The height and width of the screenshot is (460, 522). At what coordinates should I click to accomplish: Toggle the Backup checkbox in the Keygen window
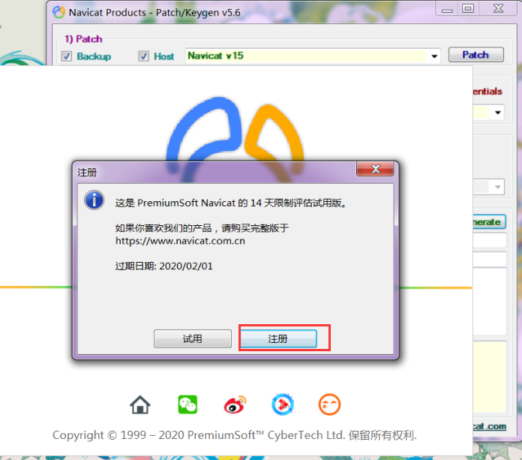coord(67,56)
